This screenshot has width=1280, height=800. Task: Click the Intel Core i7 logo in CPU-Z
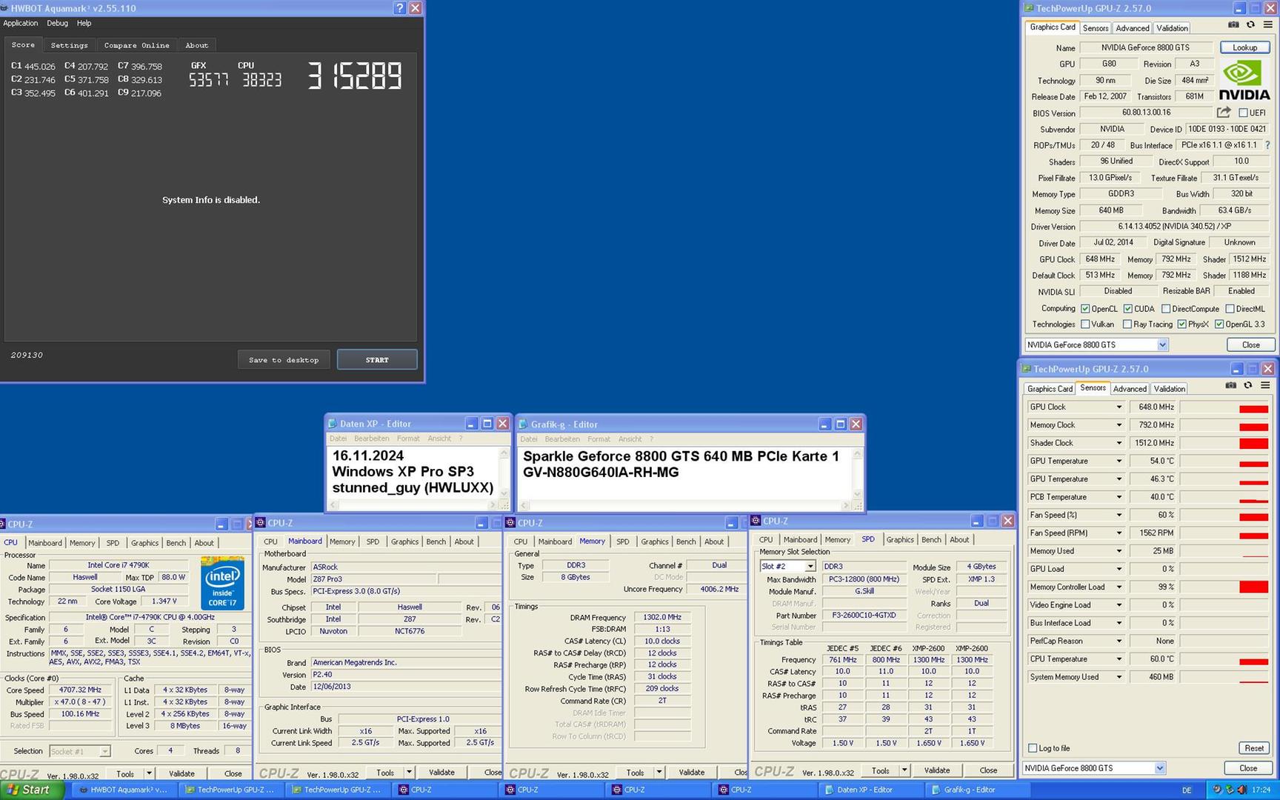222,583
